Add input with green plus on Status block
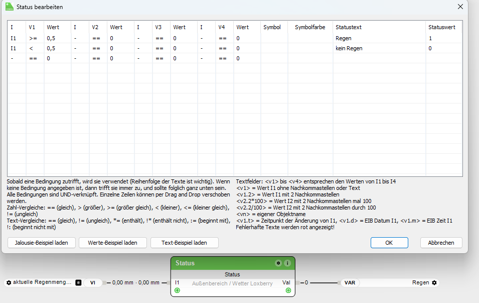The height and width of the screenshot is (303, 479). pyautogui.click(x=177, y=290)
